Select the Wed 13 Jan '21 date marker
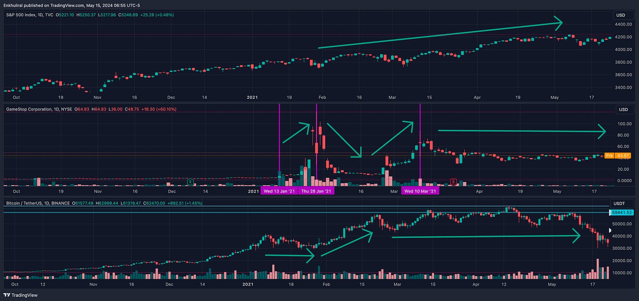 (x=279, y=191)
